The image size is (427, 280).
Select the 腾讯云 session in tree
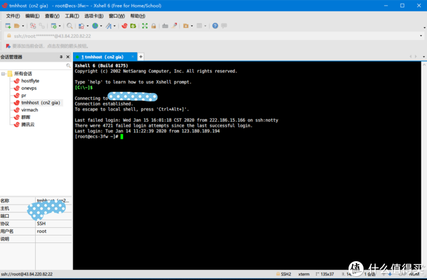click(x=28, y=124)
